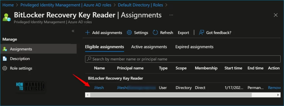This screenshot has height=106, width=284.
Task: Click the search magnifier icon
Action: point(89,59)
